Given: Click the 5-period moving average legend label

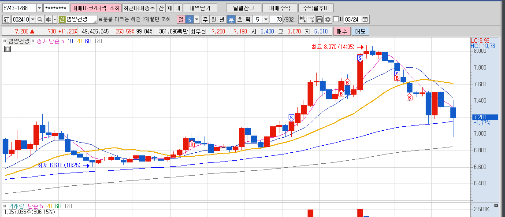Looking at the screenshot, I should [x=50, y=41].
